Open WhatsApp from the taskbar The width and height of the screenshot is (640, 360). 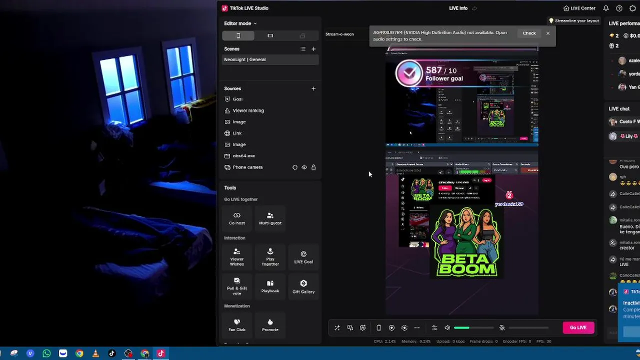[x=46, y=353]
